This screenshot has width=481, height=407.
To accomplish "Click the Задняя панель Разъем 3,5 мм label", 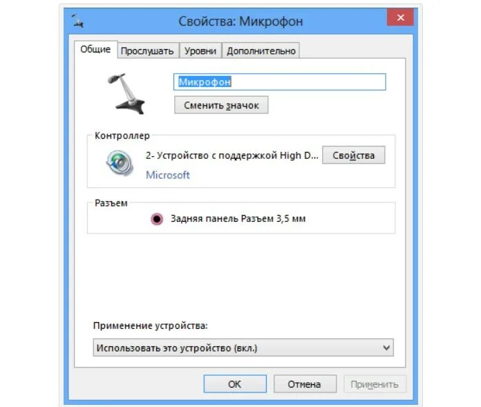I will tap(238, 218).
